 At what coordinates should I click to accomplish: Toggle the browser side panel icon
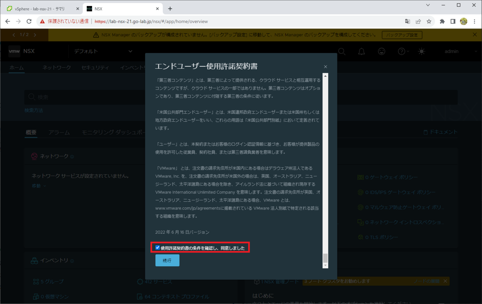coord(453,21)
